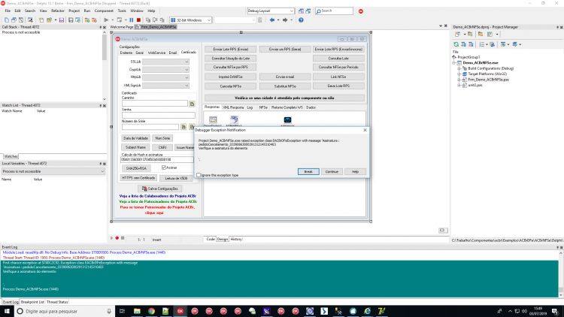Open the 32-bit Windows platform dropdown

(x=191, y=20)
